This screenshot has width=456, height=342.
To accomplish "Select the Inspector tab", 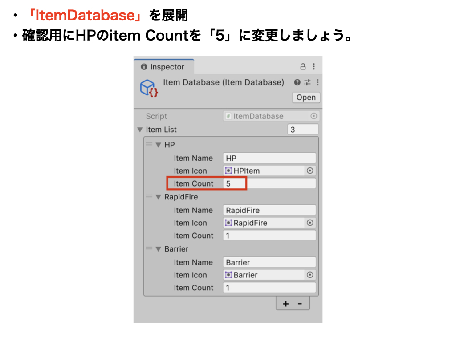I will [164, 67].
